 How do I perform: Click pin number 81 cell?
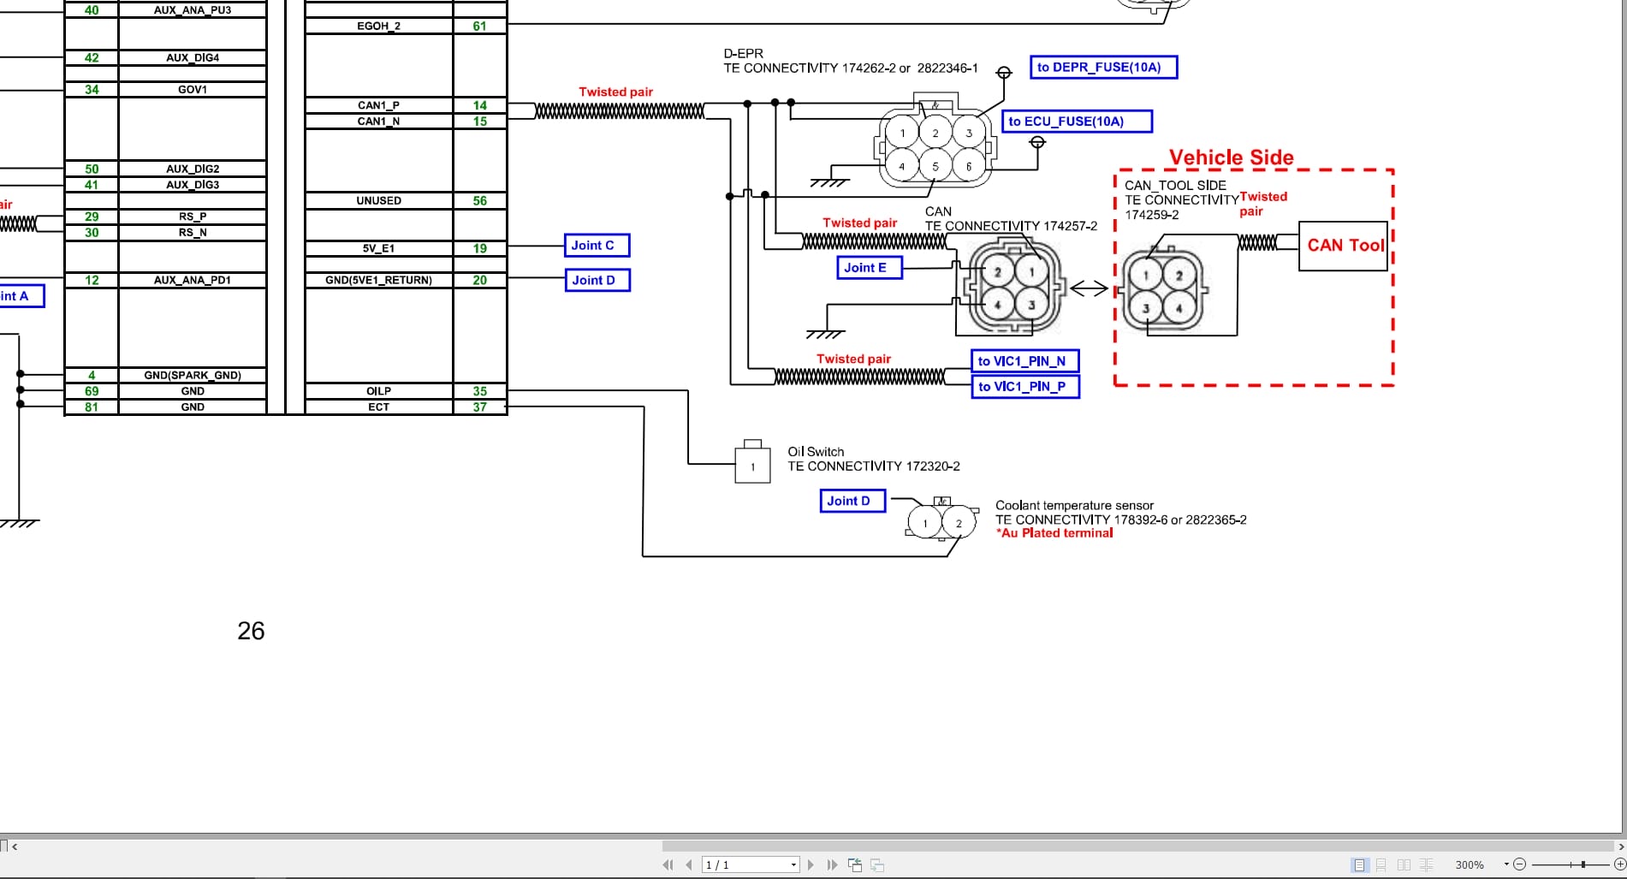click(x=92, y=407)
